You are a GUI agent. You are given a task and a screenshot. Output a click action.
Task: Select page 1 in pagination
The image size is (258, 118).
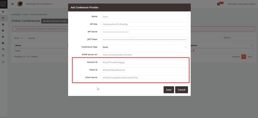point(244,57)
